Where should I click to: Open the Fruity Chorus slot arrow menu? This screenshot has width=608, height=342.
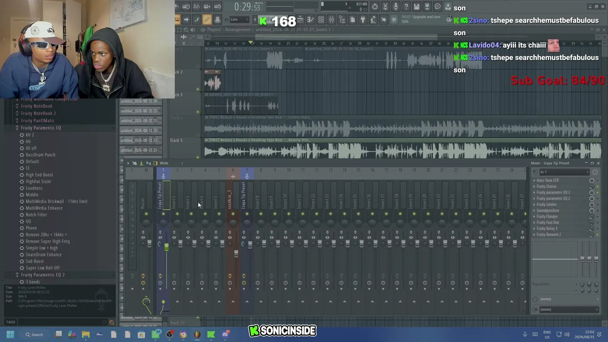coord(534,187)
